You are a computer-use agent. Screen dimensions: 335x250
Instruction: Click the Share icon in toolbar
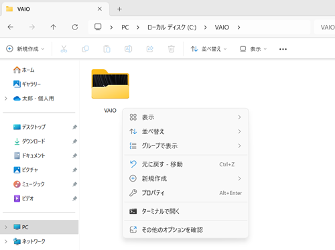coord(150,49)
